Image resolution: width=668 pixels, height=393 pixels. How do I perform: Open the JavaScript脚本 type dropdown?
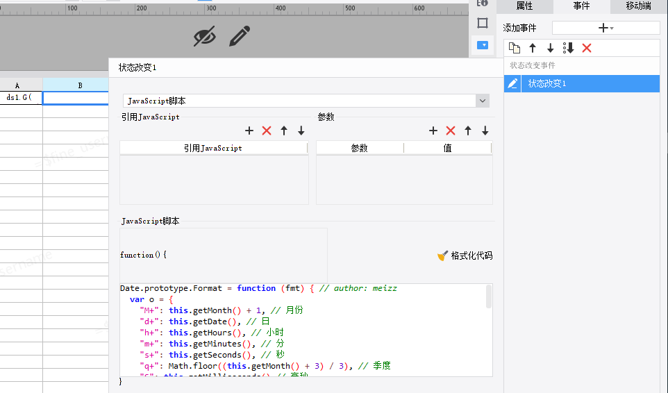tap(483, 101)
